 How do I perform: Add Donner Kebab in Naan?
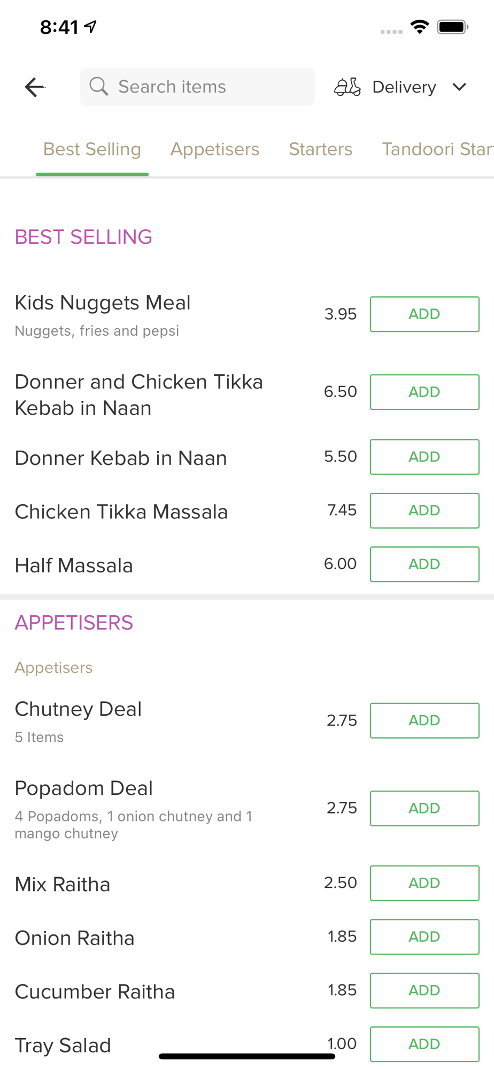coord(424,457)
